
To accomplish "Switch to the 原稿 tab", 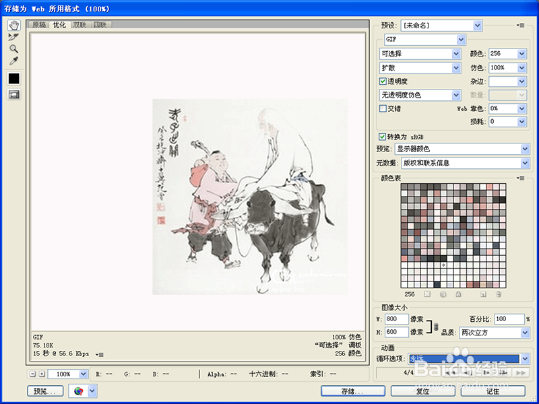I will click(x=39, y=25).
